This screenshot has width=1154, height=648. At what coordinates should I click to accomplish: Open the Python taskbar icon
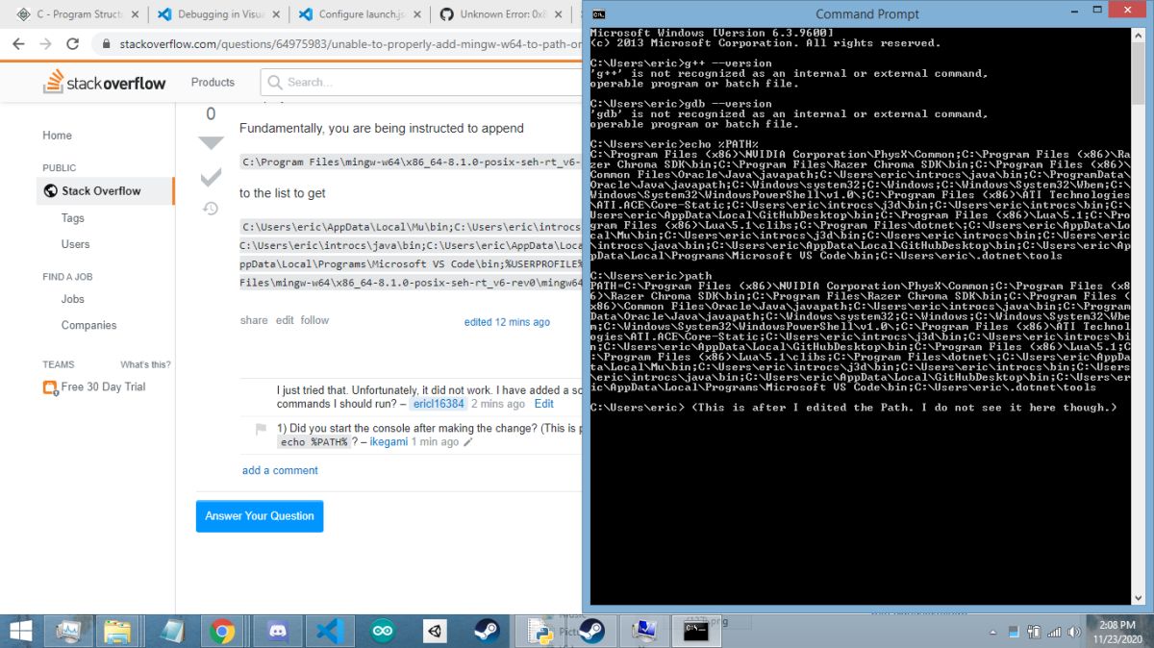pyautogui.click(x=540, y=632)
